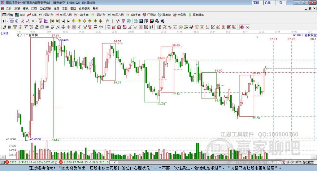Screen dimensions: 317x171
Task: Open the 六角形 hexagon tool
Action: click(180, 15)
